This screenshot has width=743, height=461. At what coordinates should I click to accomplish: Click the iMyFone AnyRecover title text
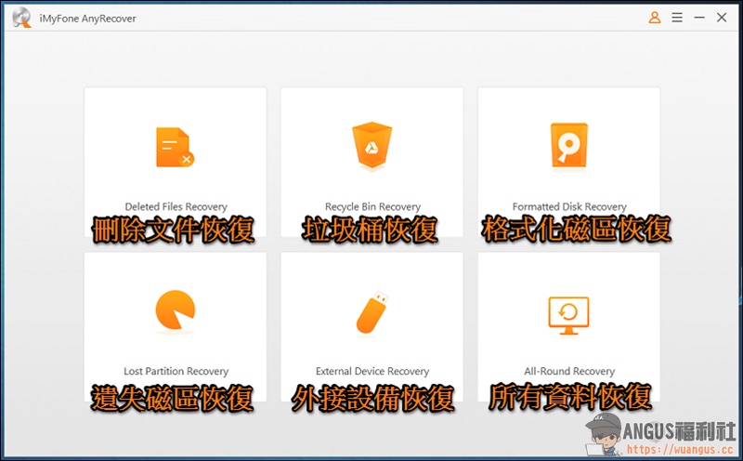87,19
